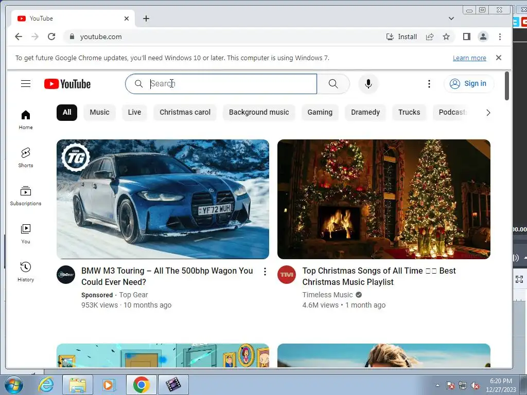
Task: Select the All filter chip
Action: 67,112
